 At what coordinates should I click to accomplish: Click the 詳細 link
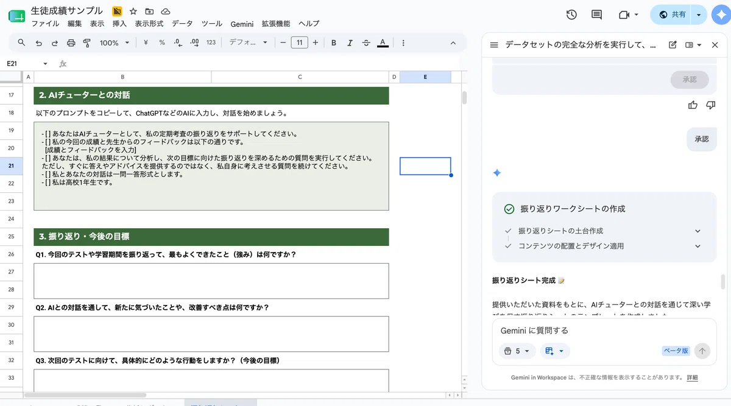693,377
